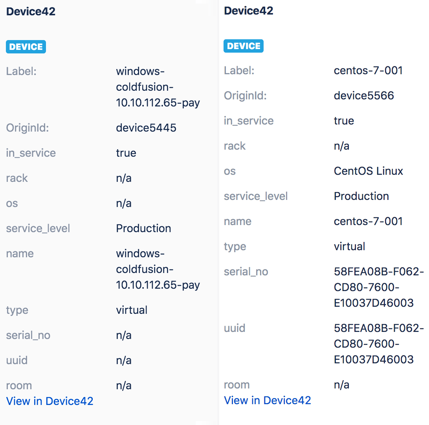Expand the rack field on the left panel
Image resolution: width=429 pixels, height=425 pixels.
tap(17, 178)
